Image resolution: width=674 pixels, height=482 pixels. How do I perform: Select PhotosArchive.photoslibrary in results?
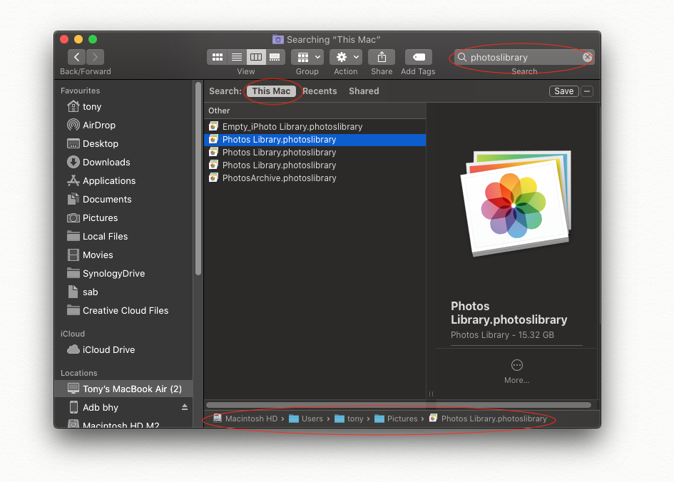click(315, 178)
